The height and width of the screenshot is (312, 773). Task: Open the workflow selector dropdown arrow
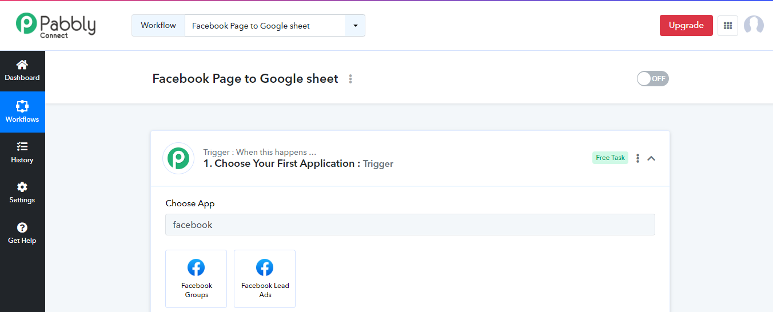coord(355,26)
